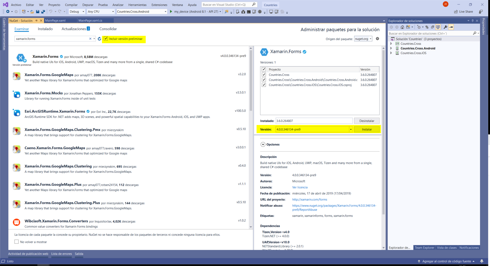Select the Xamarin.Forms.GoogleMaps package row

(130, 77)
